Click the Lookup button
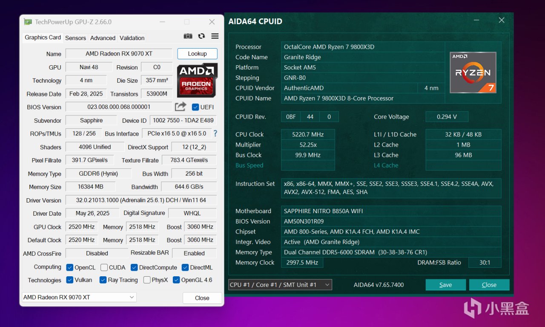545x327 pixels. point(197,54)
